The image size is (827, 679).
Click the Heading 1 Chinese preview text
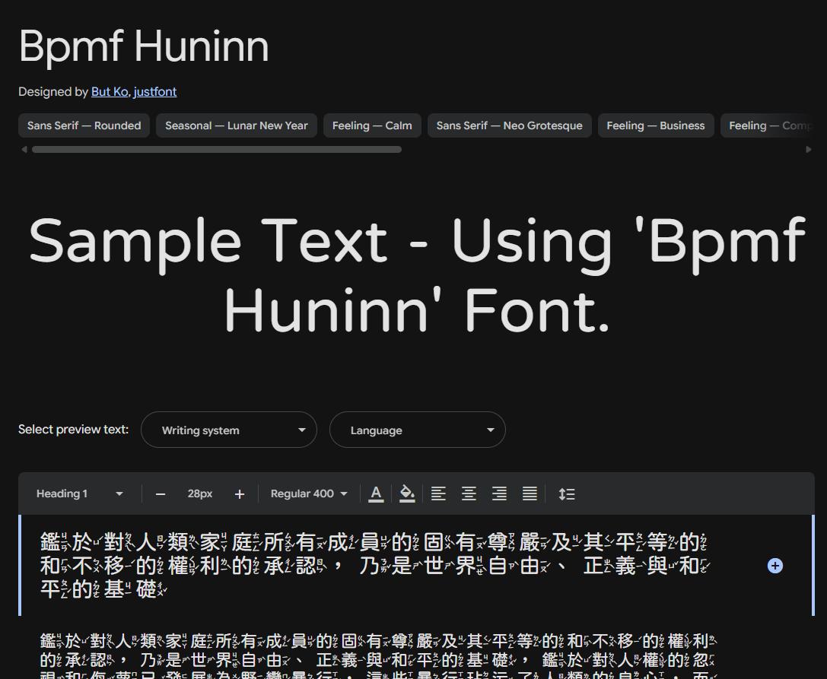pos(374,566)
